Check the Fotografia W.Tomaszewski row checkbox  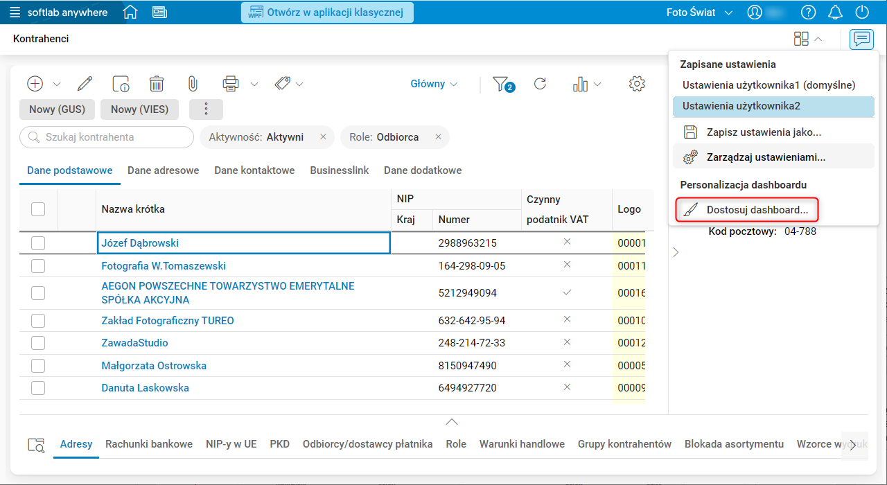coord(38,266)
